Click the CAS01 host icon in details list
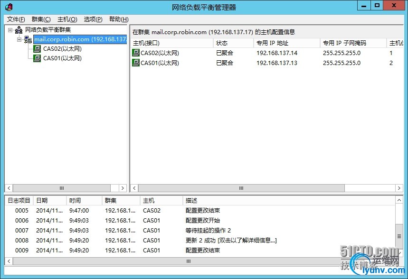Screen dimensions: 408x279 136,63
